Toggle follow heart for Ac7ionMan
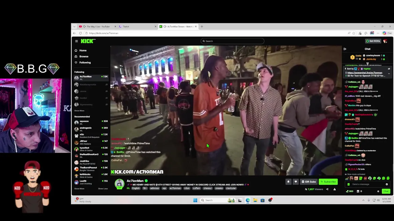Viewport: 394px width, 221px height. 296,182
